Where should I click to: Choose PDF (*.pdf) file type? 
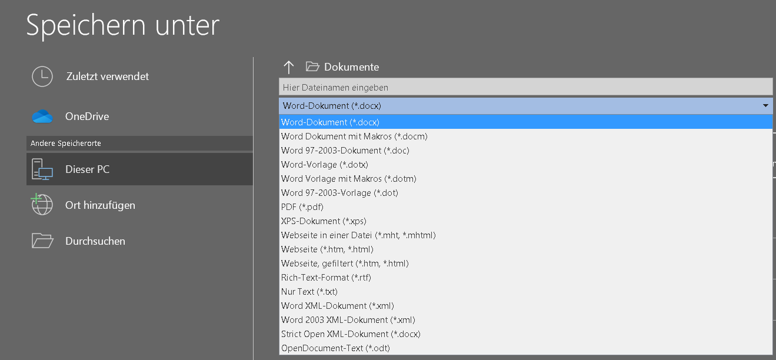525,207
